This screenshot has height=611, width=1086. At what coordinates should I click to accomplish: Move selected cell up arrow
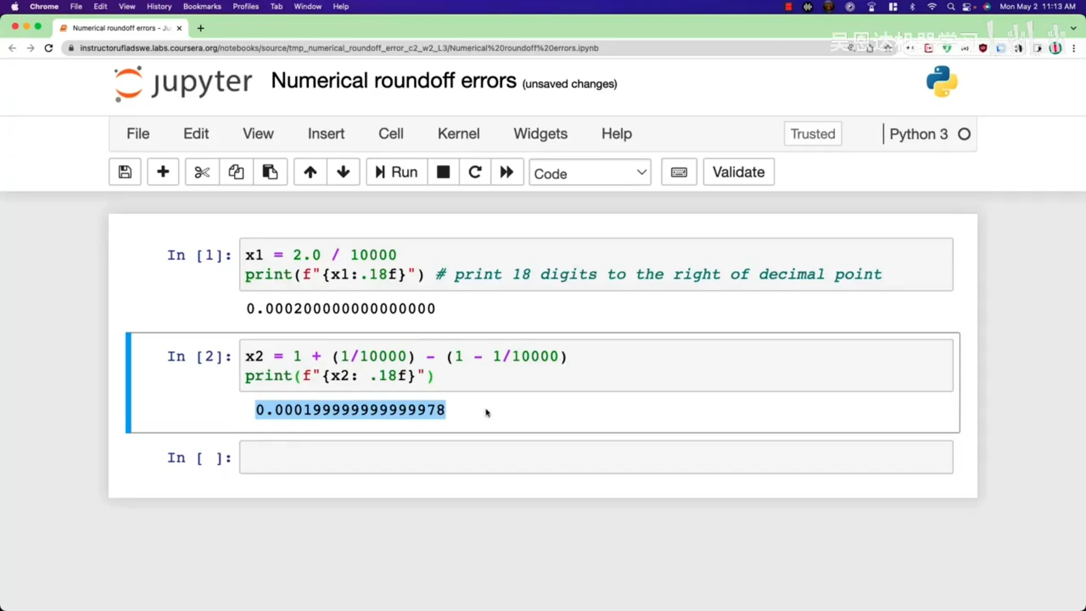(x=310, y=172)
